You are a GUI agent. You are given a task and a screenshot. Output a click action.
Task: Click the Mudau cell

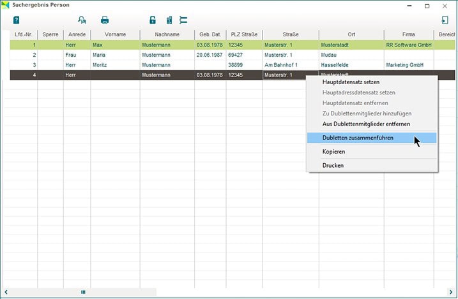(x=351, y=55)
